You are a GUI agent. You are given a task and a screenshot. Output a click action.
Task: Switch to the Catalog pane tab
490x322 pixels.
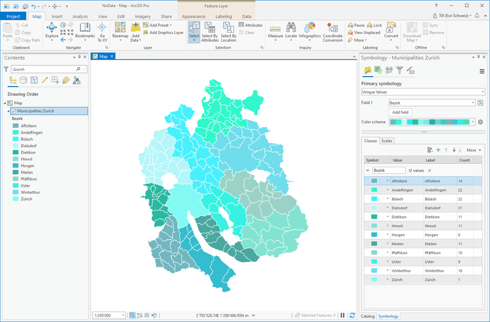(368, 316)
